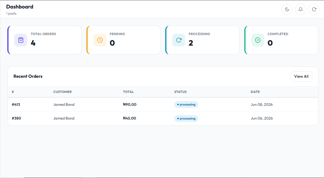The height and width of the screenshot is (178, 324).
Task: Click the PENDING card label
Action: pyautogui.click(x=117, y=34)
